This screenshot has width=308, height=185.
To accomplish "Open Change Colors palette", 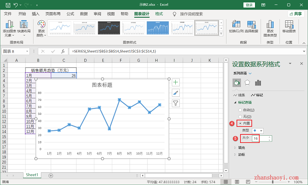I will pyautogui.click(x=42, y=28).
